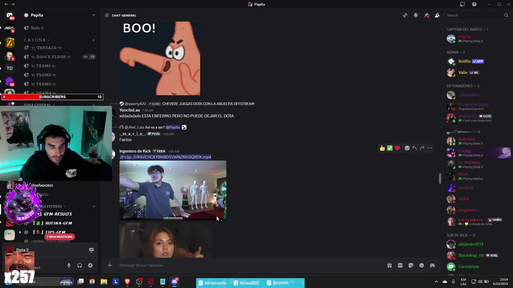Open the Threads icon in channel header
This screenshot has height=288, width=513.
click(x=405, y=15)
